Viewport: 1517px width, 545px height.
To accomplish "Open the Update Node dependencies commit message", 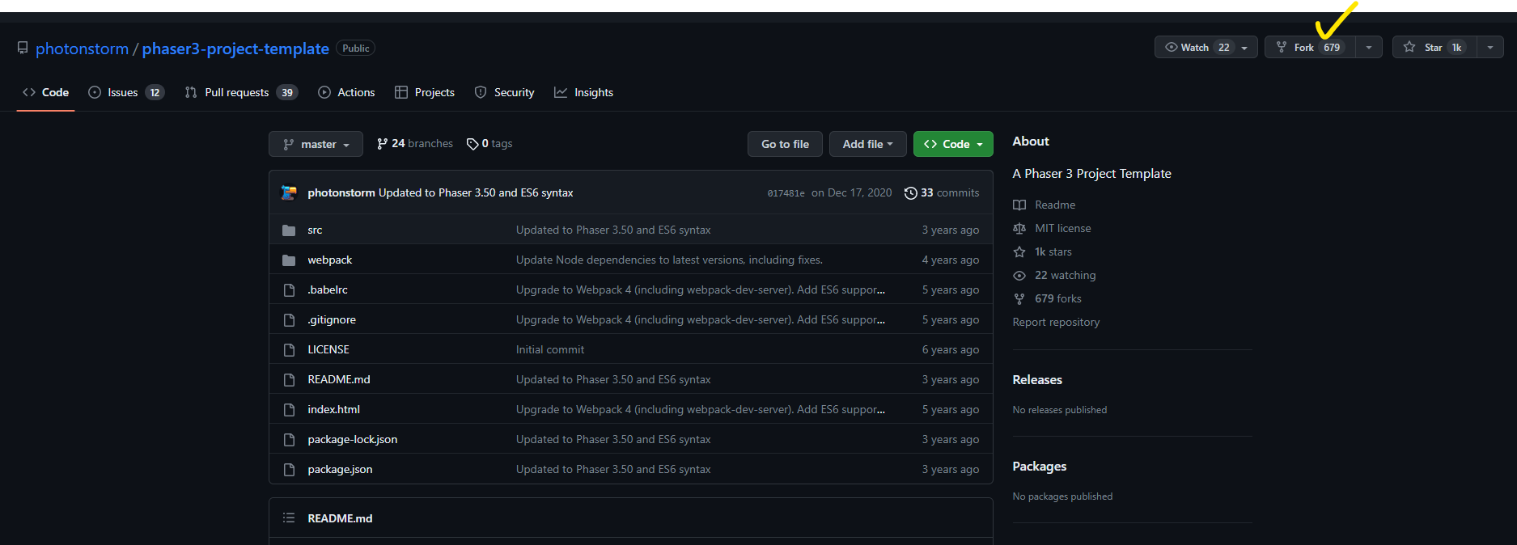I will tap(669, 260).
